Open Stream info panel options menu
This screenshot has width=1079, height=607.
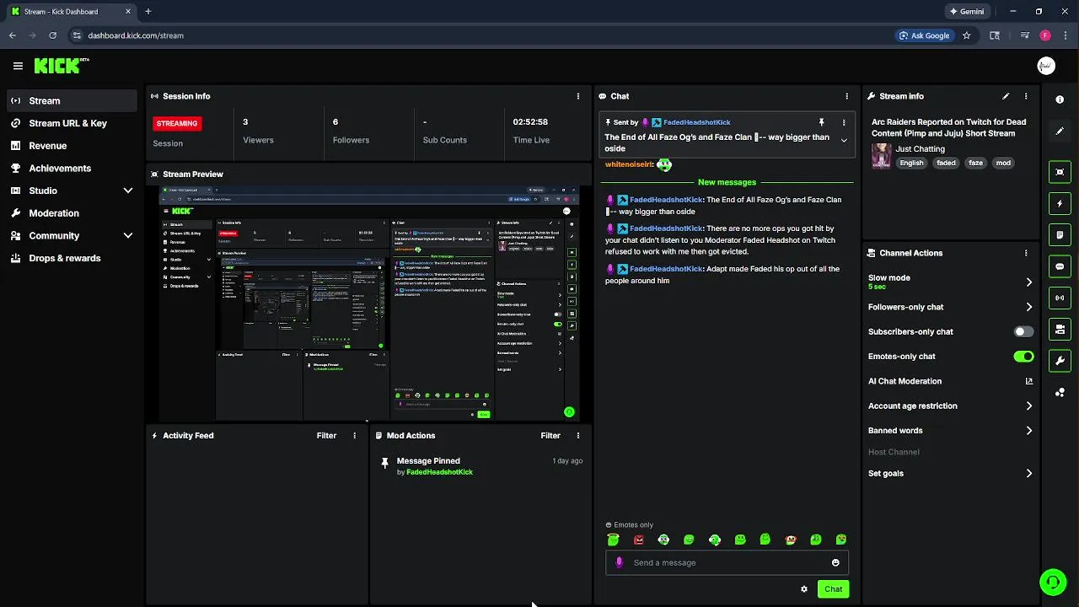click(x=1026, y=96)
